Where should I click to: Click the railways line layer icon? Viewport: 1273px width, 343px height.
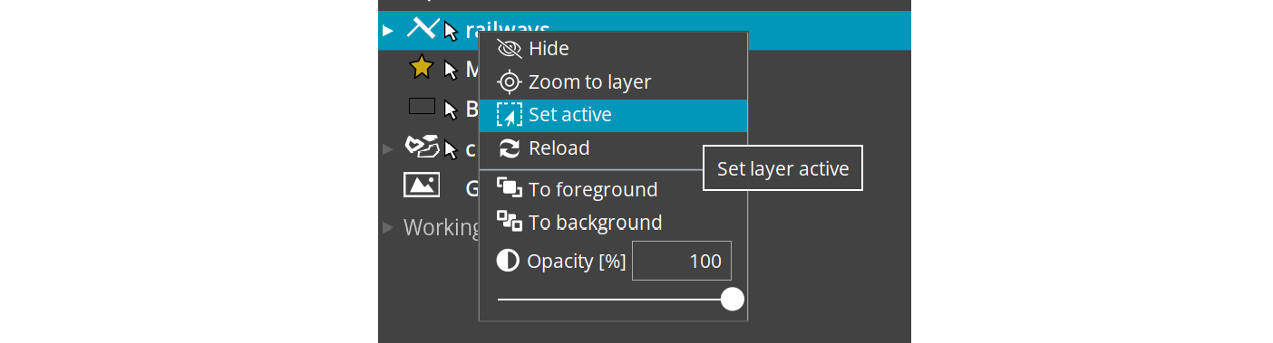[x=422, y=29]
